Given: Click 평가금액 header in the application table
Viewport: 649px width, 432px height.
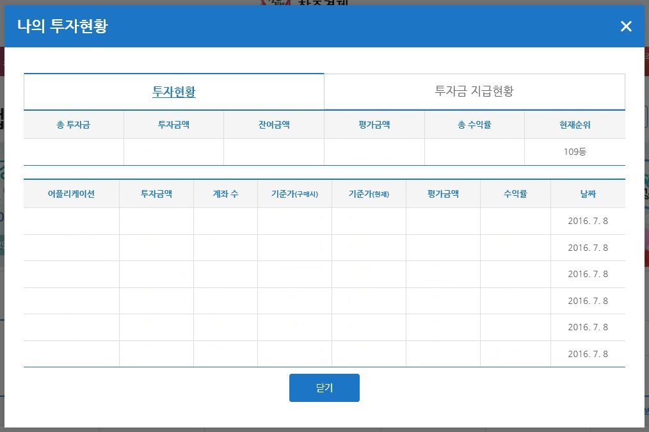Looking at the screenshot, I should point(443,194).
